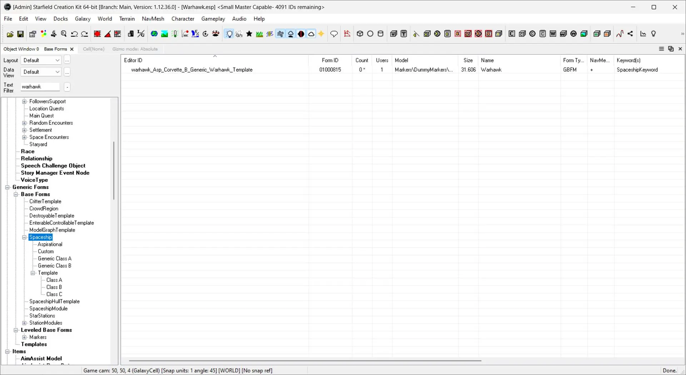
Task: Expand the Space Encounters node
Action: coord(24,137)
